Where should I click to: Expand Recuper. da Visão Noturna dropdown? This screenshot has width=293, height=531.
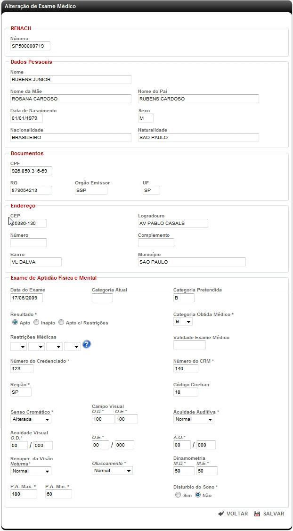pyautogui.click(x=31, y=471)
